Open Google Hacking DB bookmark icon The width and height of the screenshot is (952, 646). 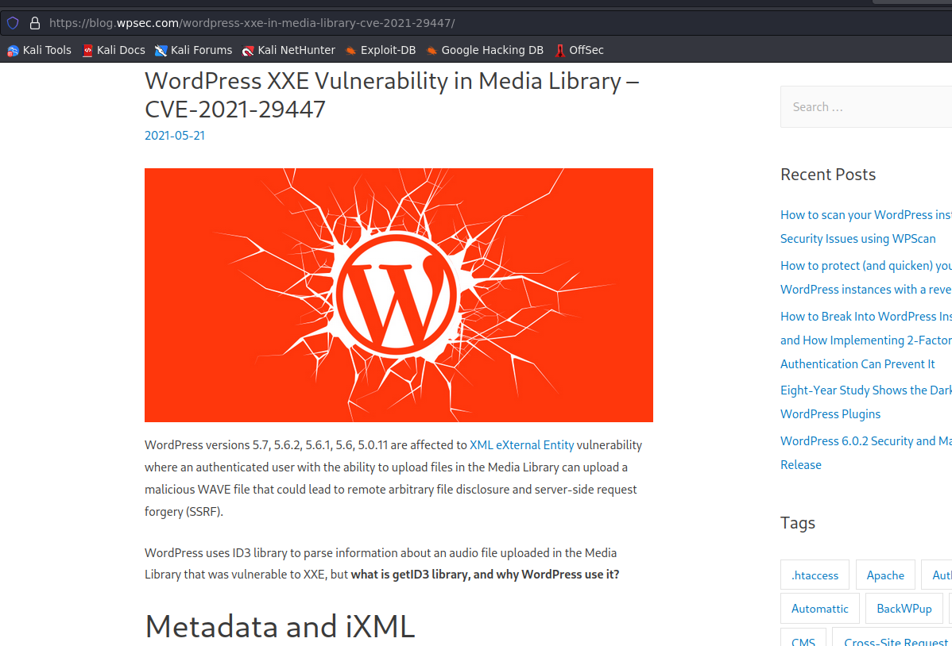point(431,50)
